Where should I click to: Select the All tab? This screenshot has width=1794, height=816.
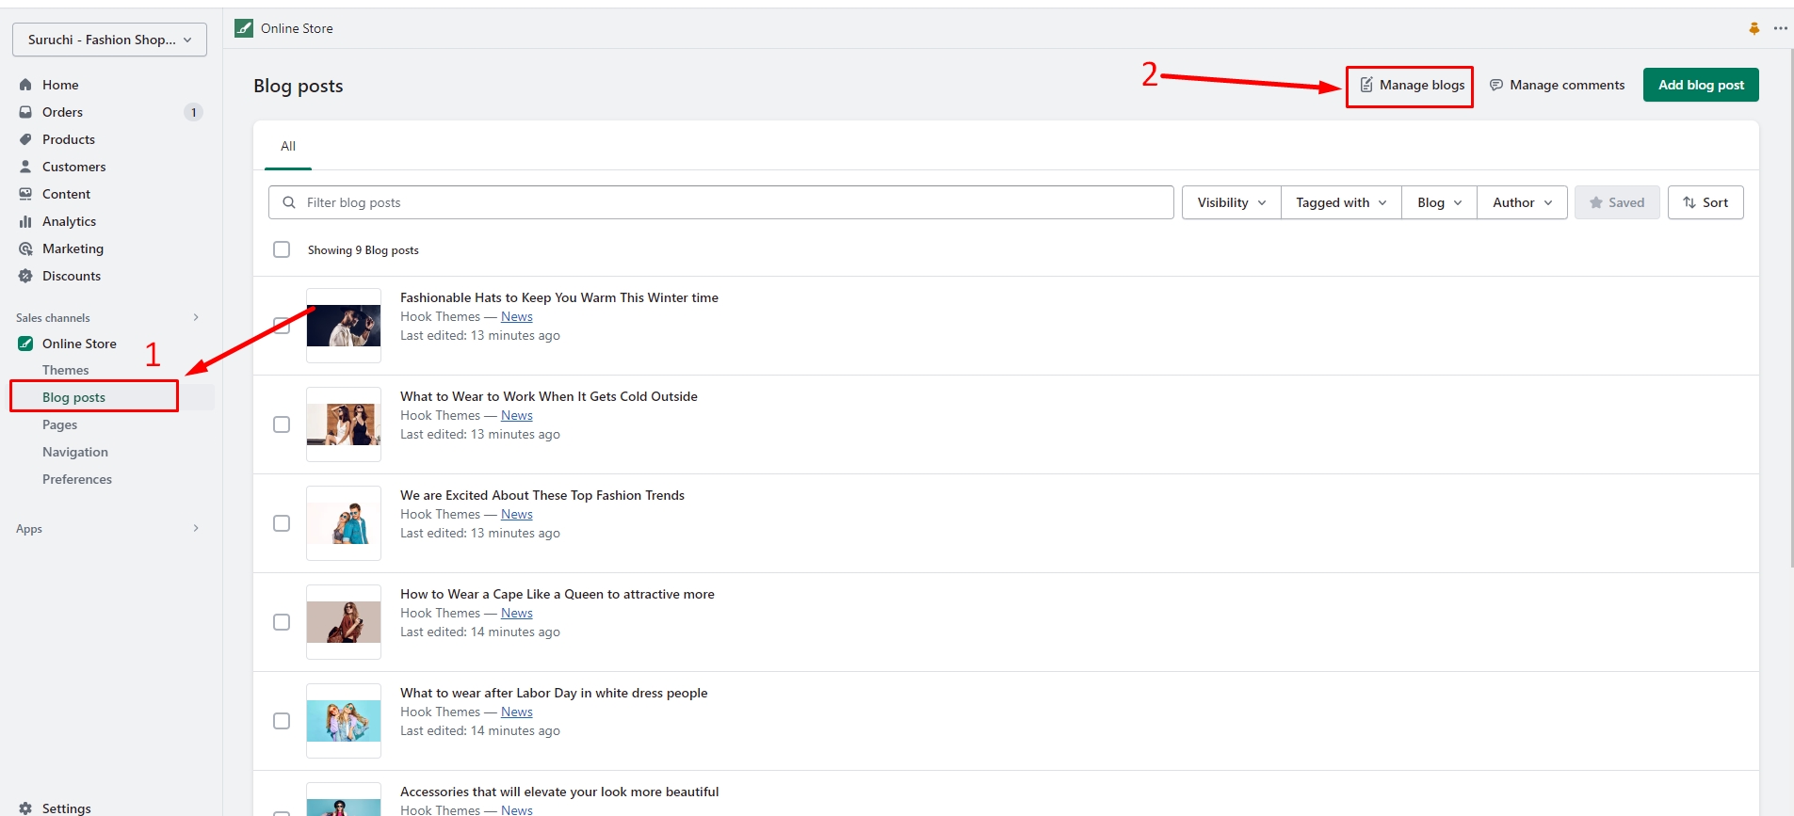click(x=288, y=147)
